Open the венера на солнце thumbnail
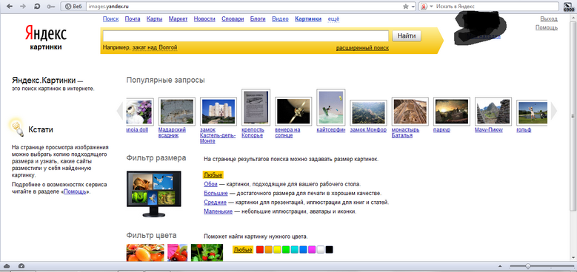This screenshot has height=272, width=577. coord(293,111)
